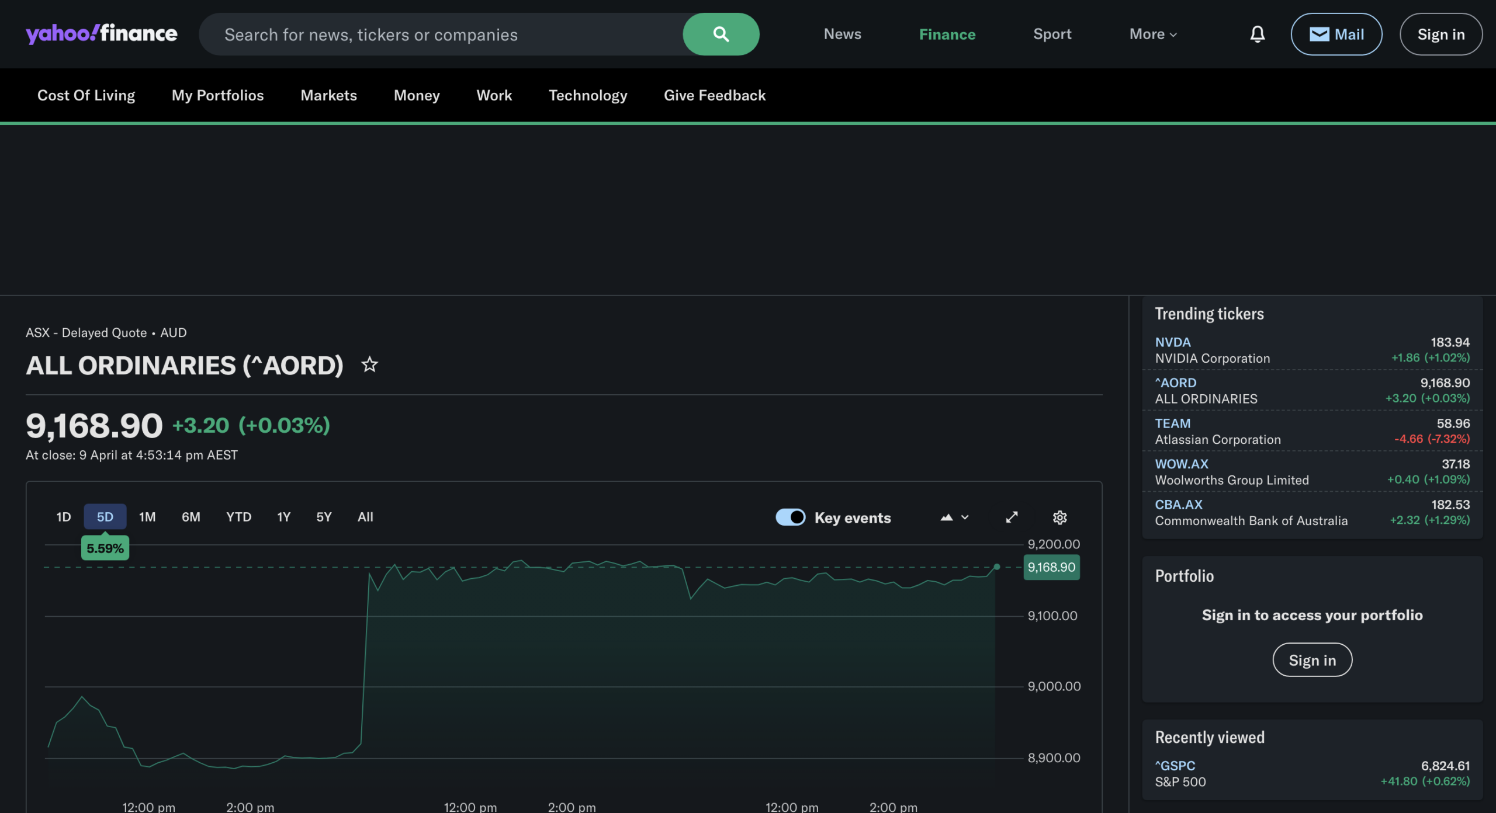The height and width of the screenshot is (813, 1496).
Task: Open Mail via the envelope button
Action: (x=1336, y=34)
